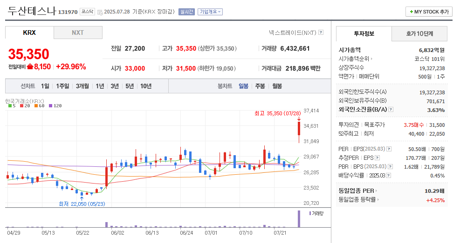Image resolution: width=460 pixels, height=243 pixels.
Task: Click the 시가총액 6,832억원 value
Action: [432, 50]
